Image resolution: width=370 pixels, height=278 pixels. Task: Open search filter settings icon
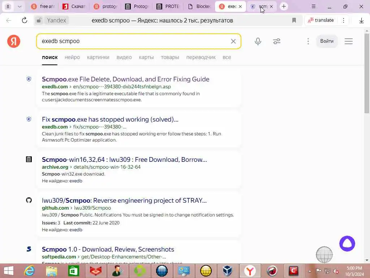point(276,41)
